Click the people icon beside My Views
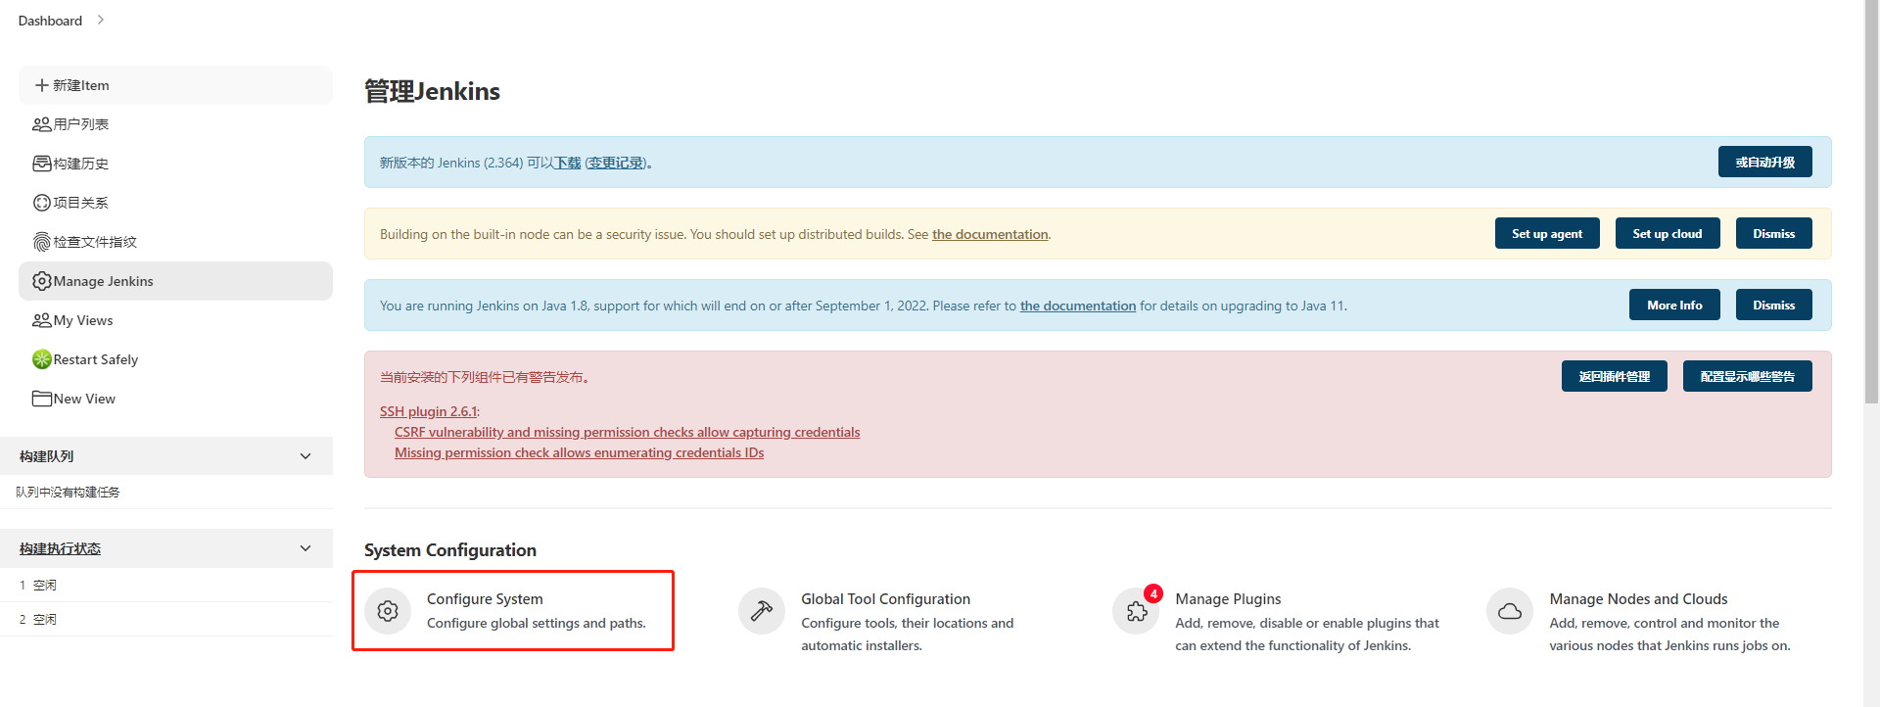Viewport: 1880px width, 707px height. point(42,320)
